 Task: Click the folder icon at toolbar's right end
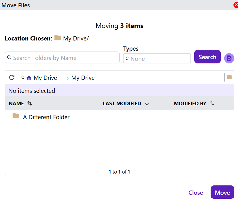pyautogui.click(x=229, y=77)
